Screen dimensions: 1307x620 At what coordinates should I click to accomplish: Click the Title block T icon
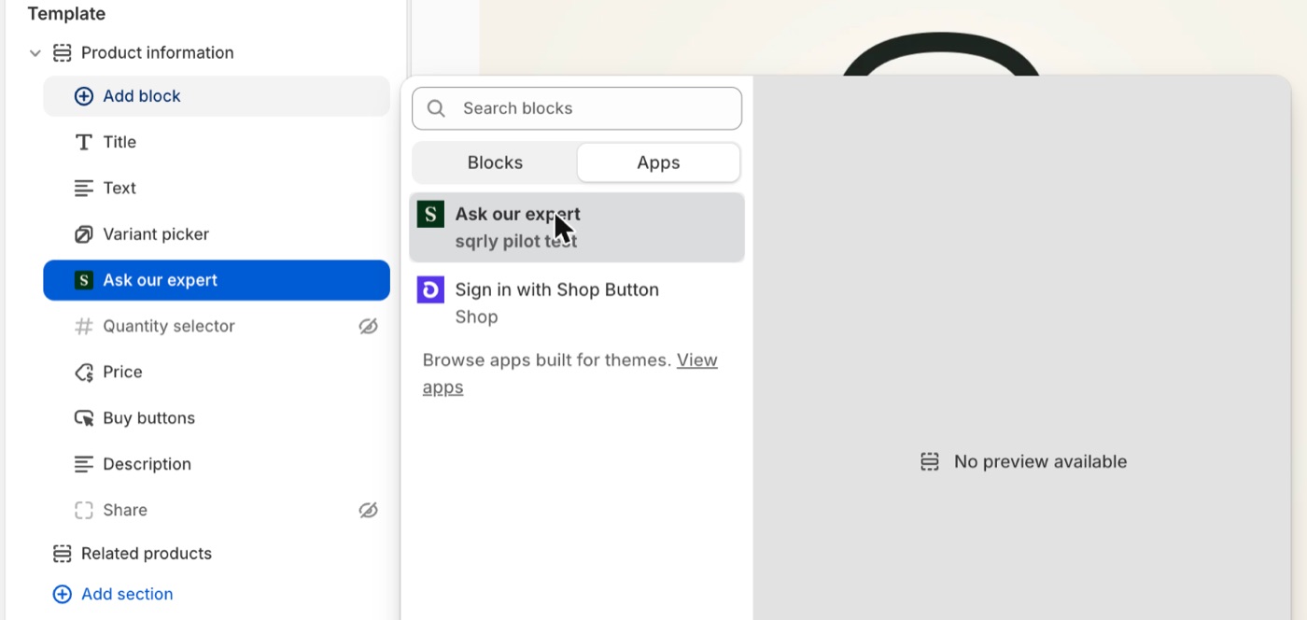84,142
